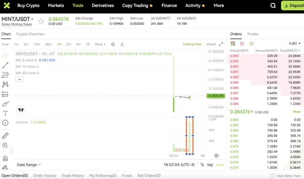Select the text annotation tool
Viewport: 304px width, 179px height.
click(x=5, y=113)
